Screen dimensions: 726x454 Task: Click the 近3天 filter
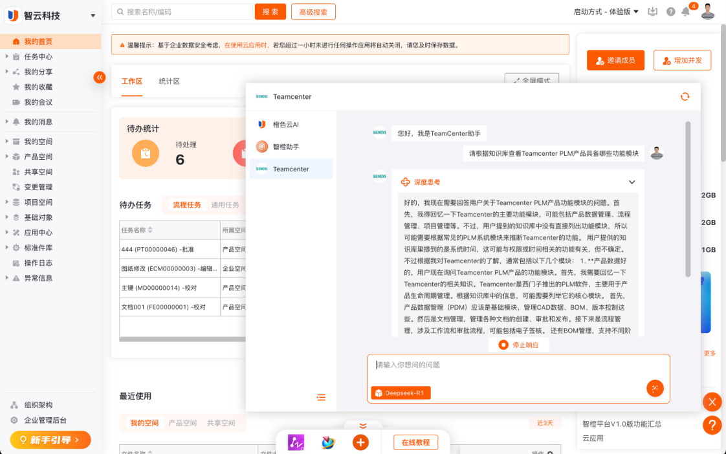tap(545, 423)
